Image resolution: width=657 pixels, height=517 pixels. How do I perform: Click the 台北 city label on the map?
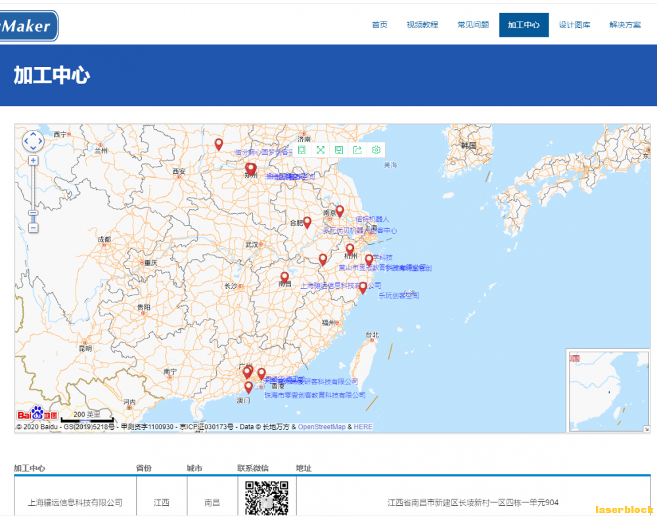click(x=372, y=335)
